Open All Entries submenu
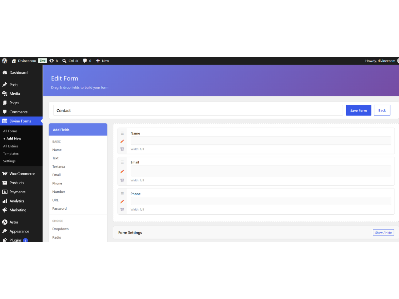 click(11, 146)
